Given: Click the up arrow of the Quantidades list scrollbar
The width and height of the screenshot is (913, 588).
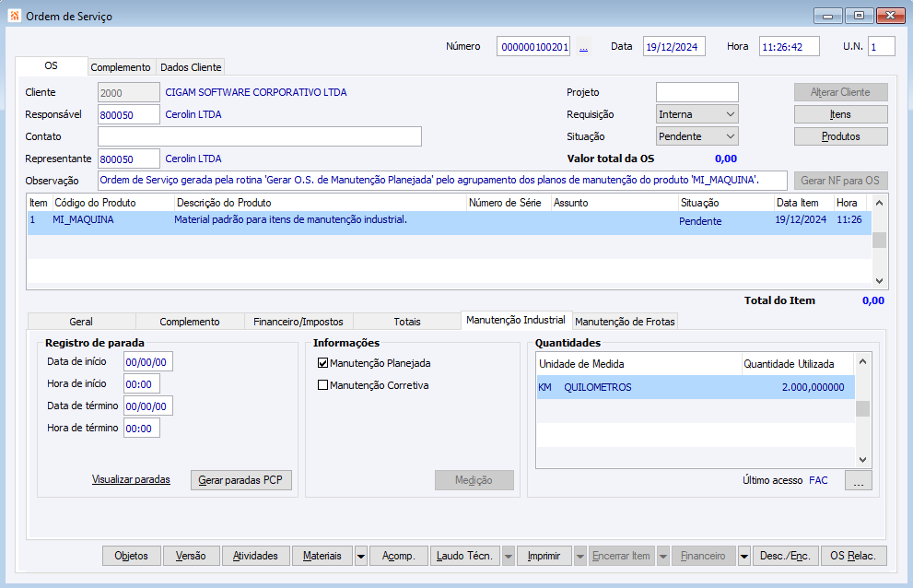Looking at the screenshot, I should pyautogui.click(x=863, y=362).
